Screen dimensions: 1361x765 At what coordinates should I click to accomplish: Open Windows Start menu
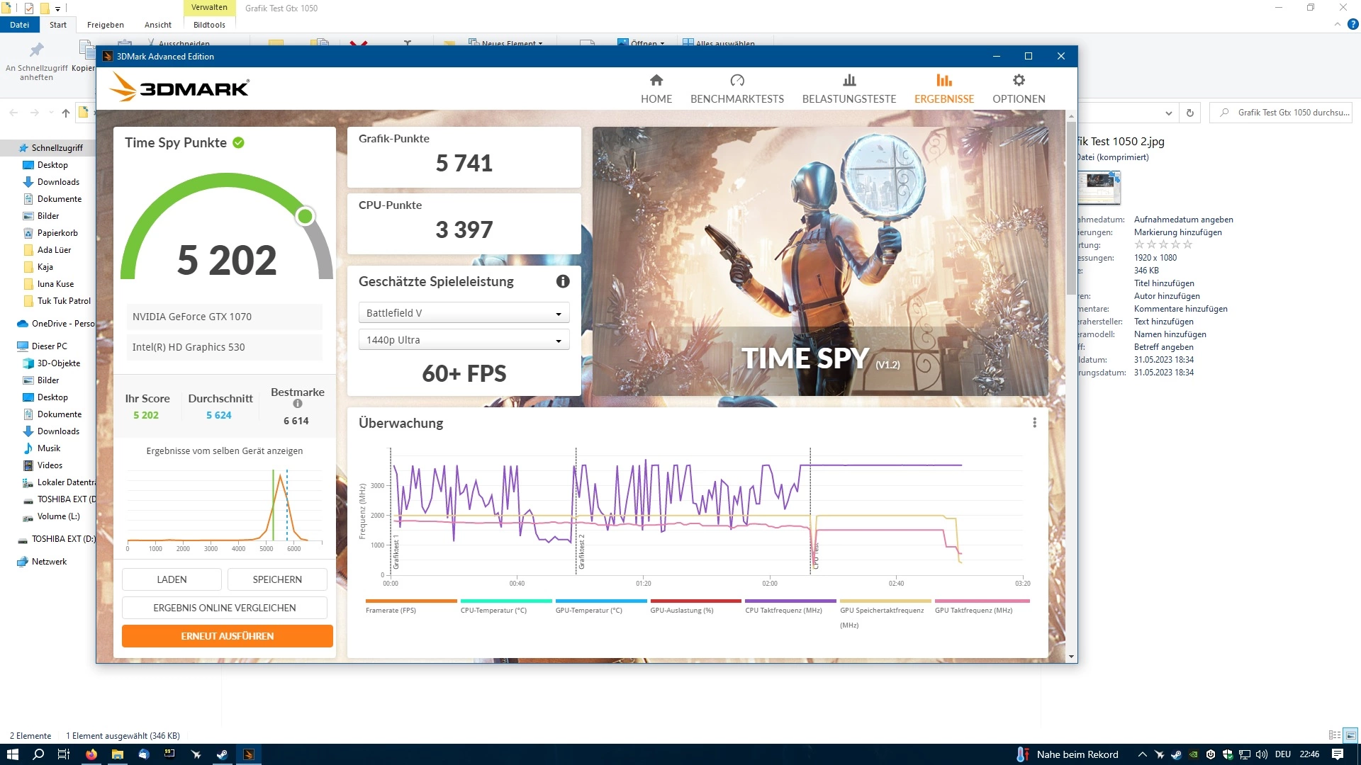(12, 754)
